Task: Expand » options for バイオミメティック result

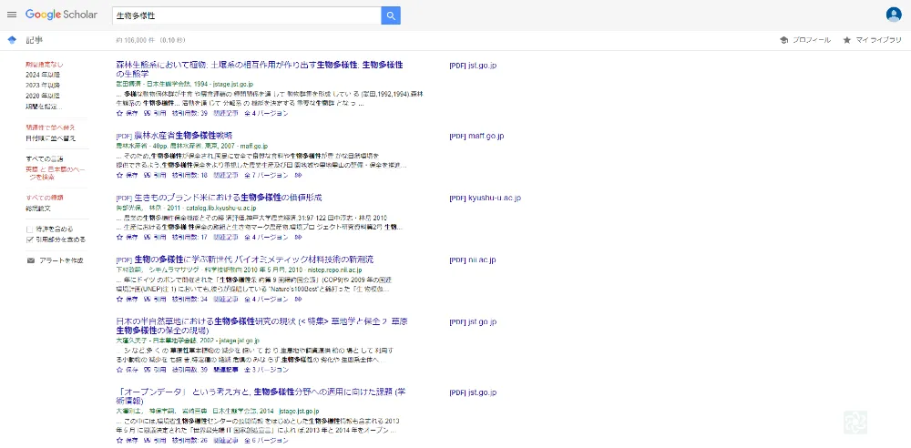Action: 298,300
